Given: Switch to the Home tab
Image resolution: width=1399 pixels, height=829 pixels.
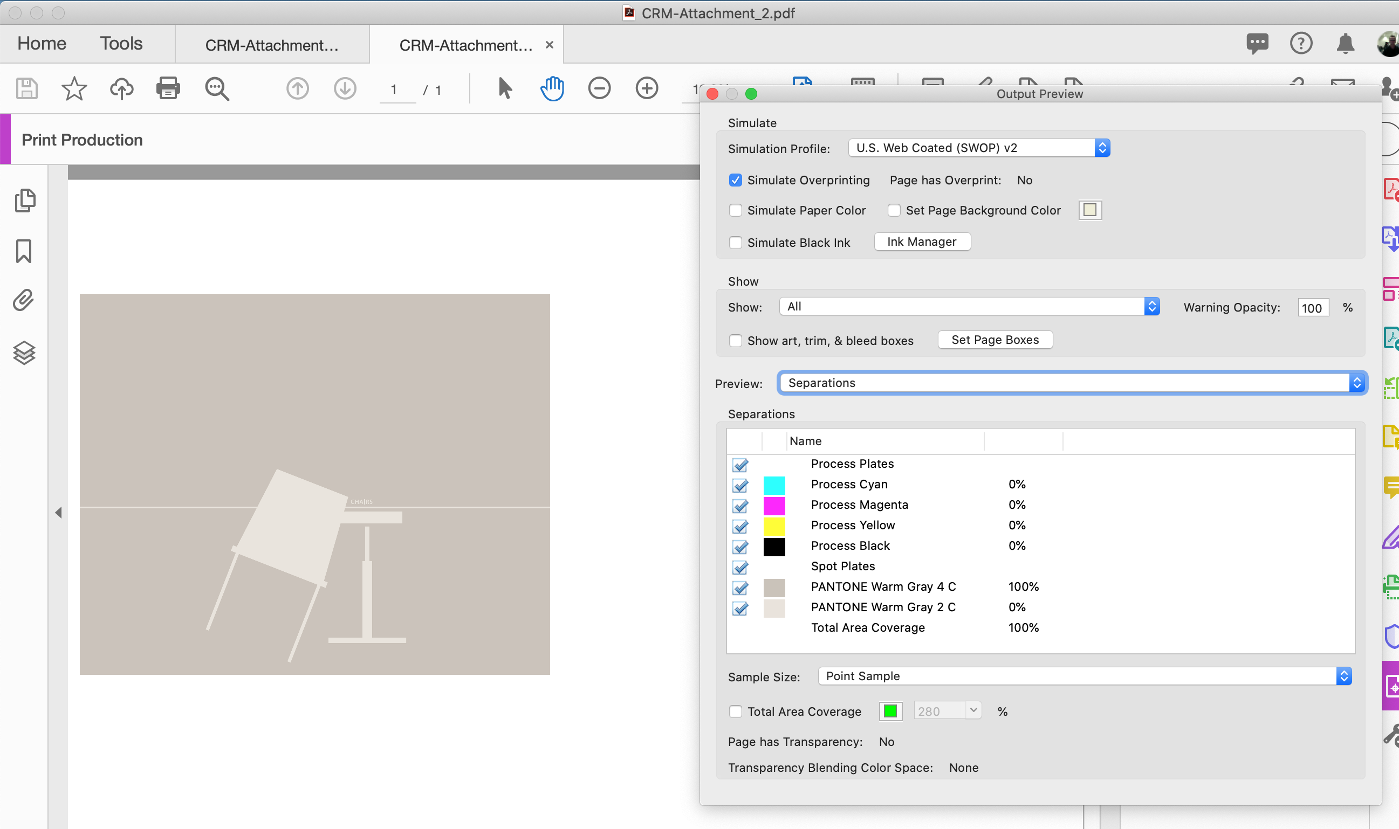Looking at the screenshot, I should pos(42,44).
